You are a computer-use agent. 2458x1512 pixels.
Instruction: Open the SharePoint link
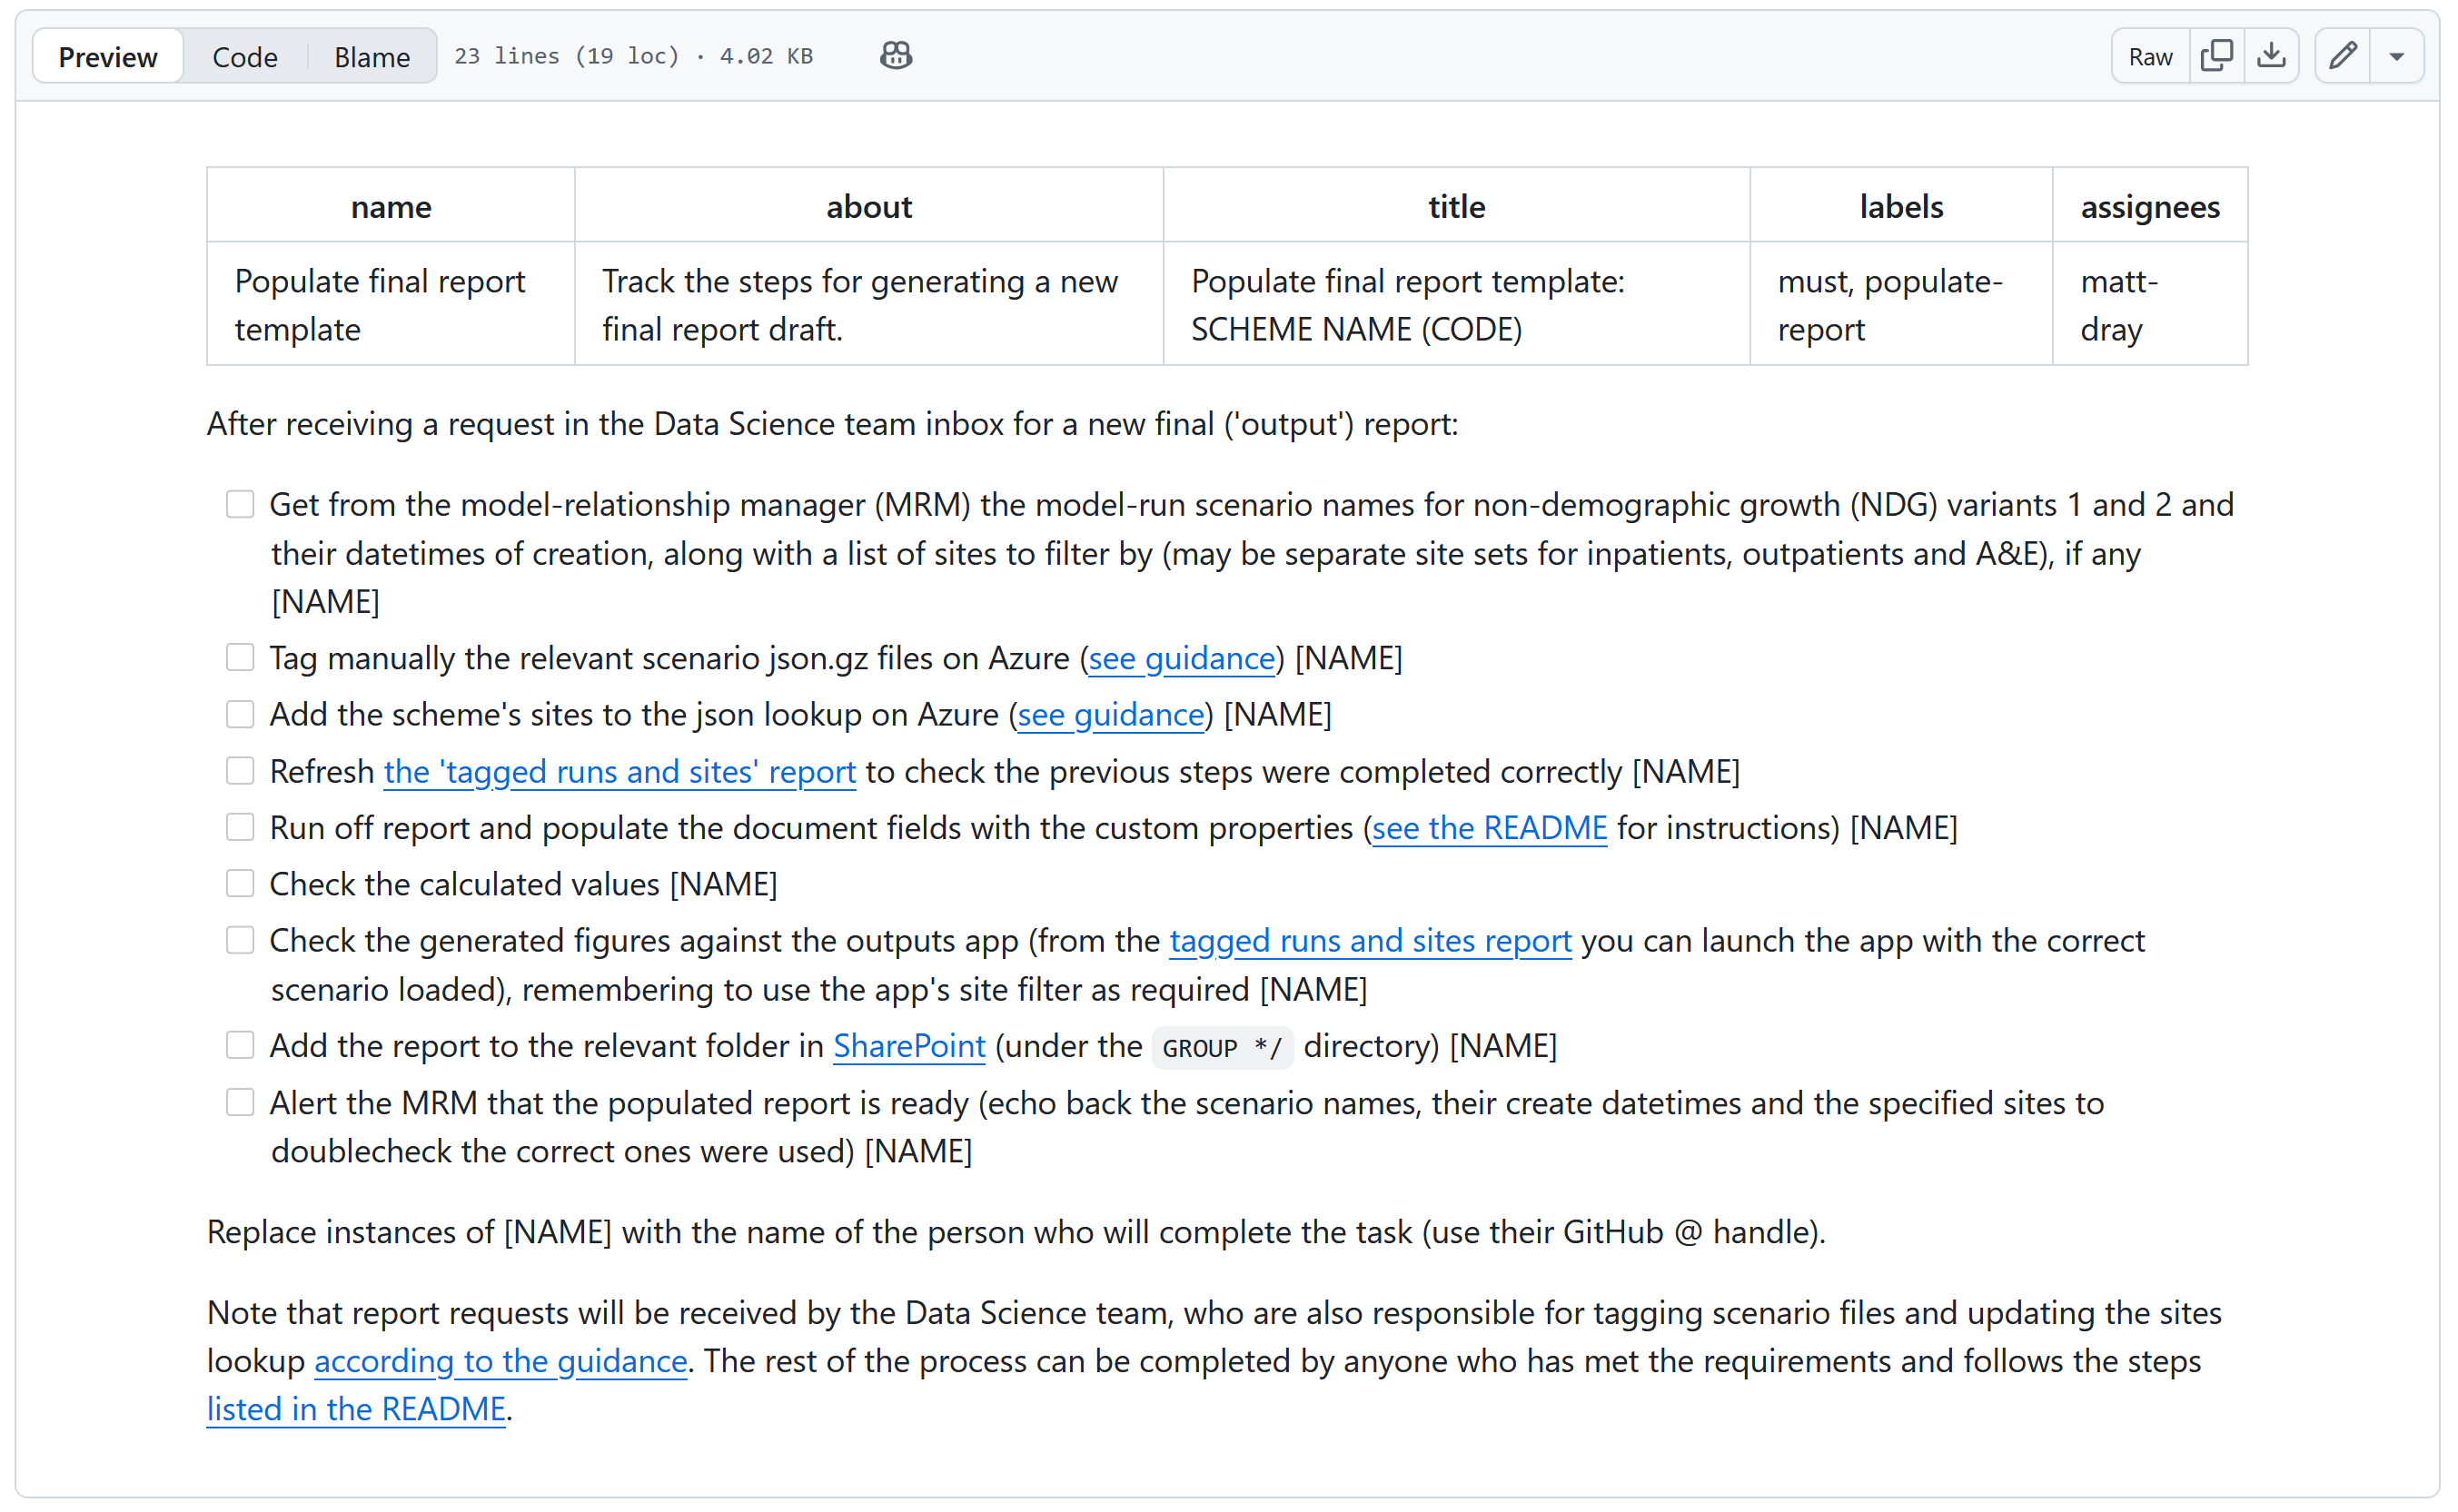[908, 1045]
